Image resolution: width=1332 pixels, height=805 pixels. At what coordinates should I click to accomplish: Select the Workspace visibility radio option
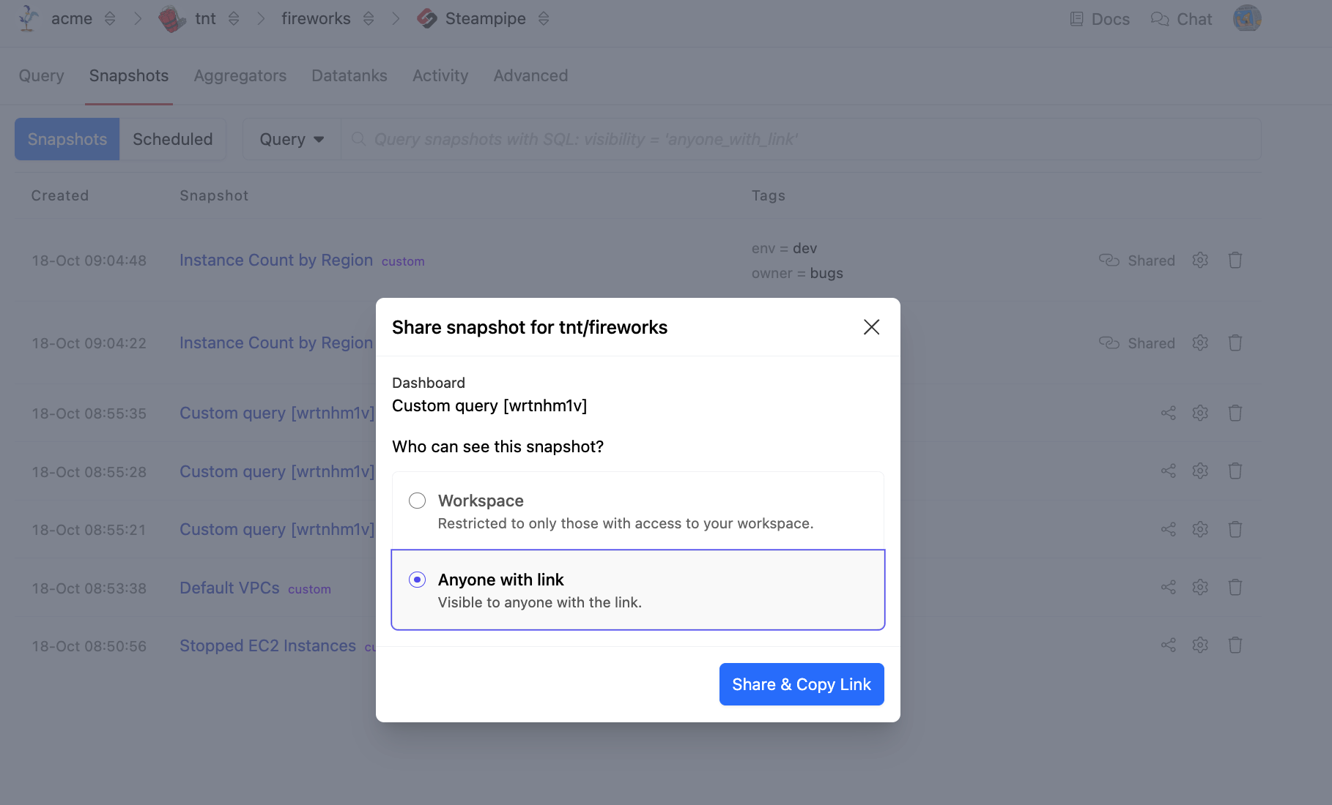pos(417,501)
